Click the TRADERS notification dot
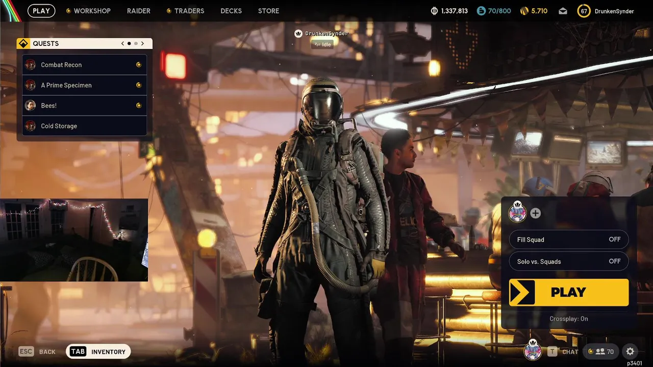 coord(169,11)
